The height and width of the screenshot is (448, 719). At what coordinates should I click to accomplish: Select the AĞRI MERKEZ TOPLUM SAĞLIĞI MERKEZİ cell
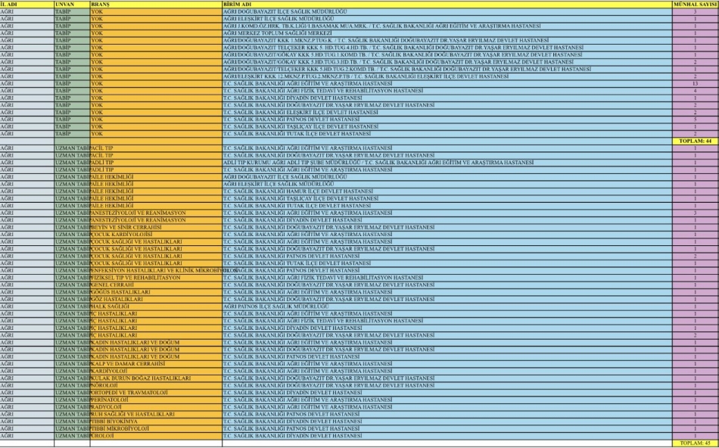coord(447,33)
